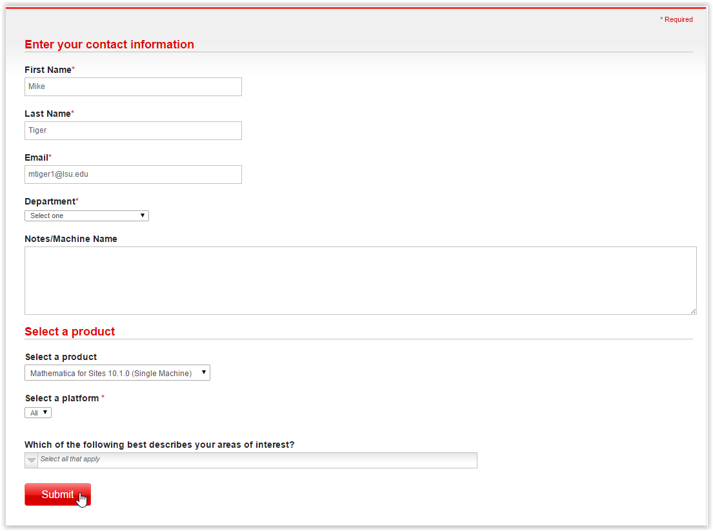This screenshot has height=531, width=713.
Task: Click the 'First Name' label
Action: 50,70
